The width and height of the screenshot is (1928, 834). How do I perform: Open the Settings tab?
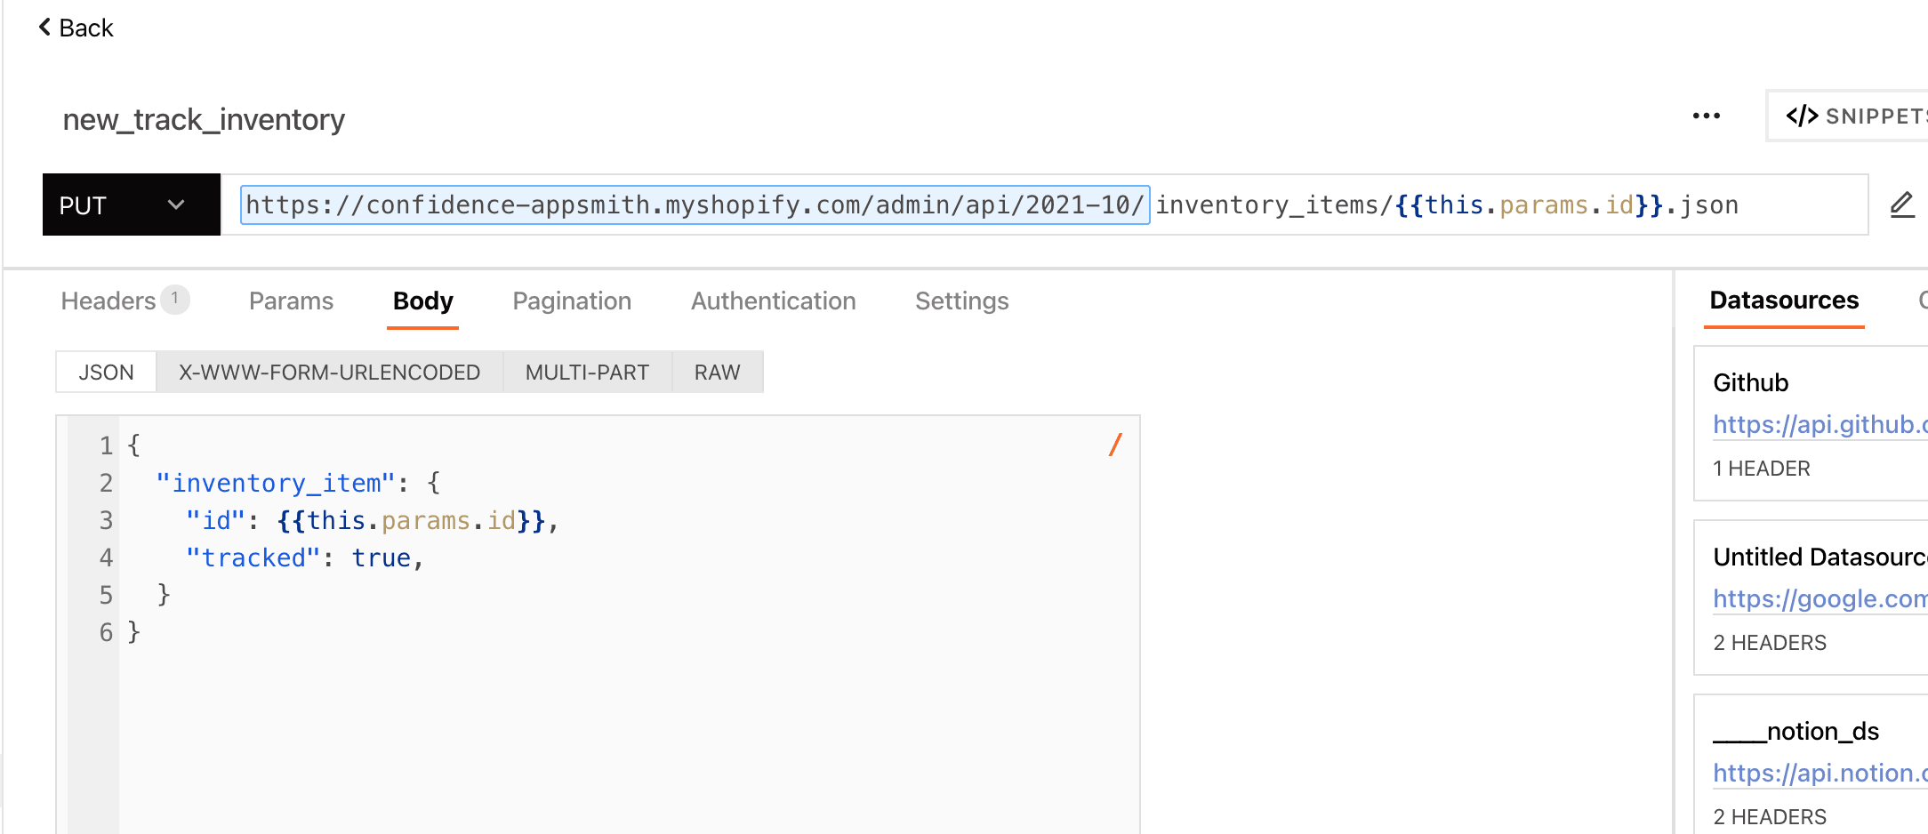click(x=961, y=301)
